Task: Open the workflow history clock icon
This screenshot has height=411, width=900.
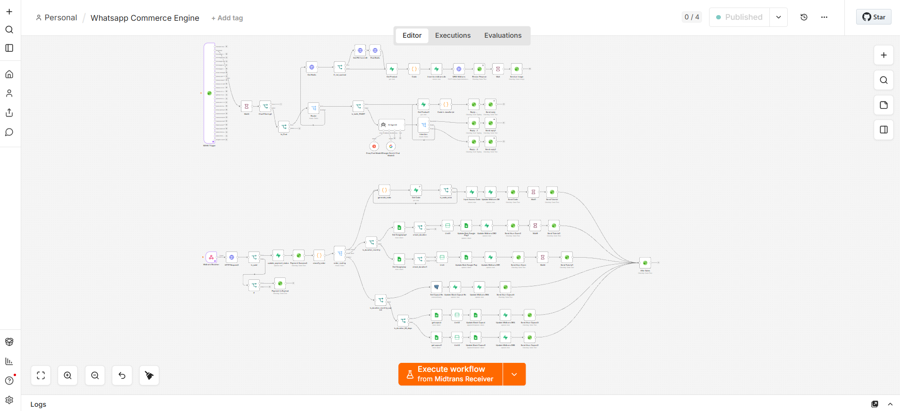Action: pos(804,17)
